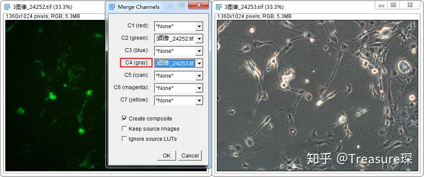Click ImageJ icon in 24253.tif window title
Viewport: 424px width, 177px height.
(219, 7)
